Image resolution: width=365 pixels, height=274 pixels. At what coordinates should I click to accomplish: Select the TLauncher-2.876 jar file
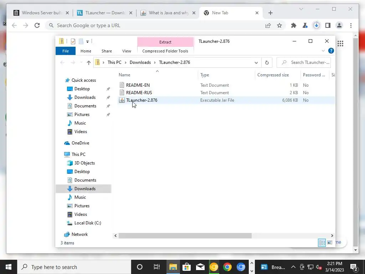(x=142, y=100)
